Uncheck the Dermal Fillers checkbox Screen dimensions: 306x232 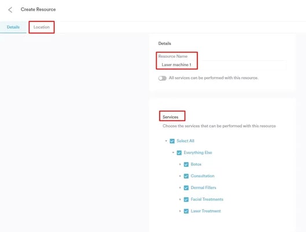[x=186, y=188]
